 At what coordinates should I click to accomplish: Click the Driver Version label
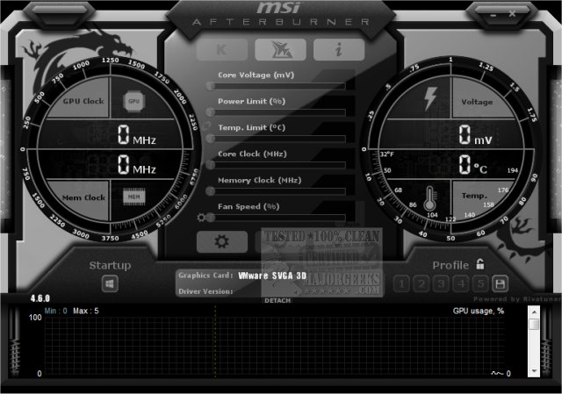click(205, 291)
